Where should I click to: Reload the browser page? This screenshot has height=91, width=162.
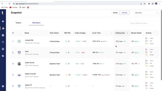pos(9,4)
